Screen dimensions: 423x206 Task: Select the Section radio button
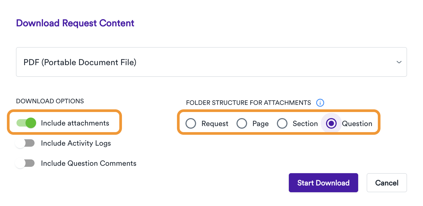pyautogui.click(x=282, y=123)
